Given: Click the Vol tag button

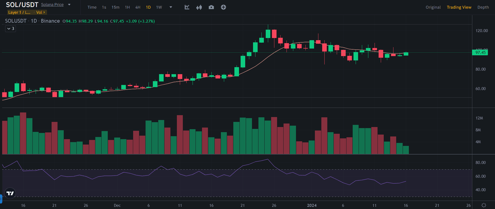Looking at the screenshot, I should coord(41,12).
